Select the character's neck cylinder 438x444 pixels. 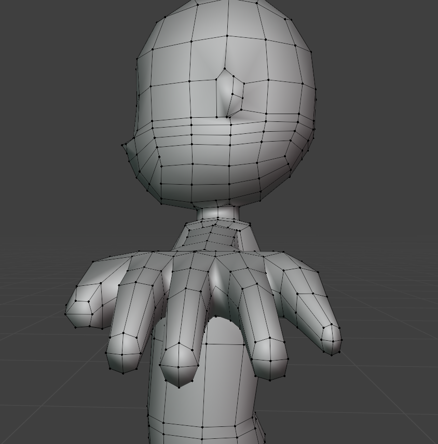[218, 213]
